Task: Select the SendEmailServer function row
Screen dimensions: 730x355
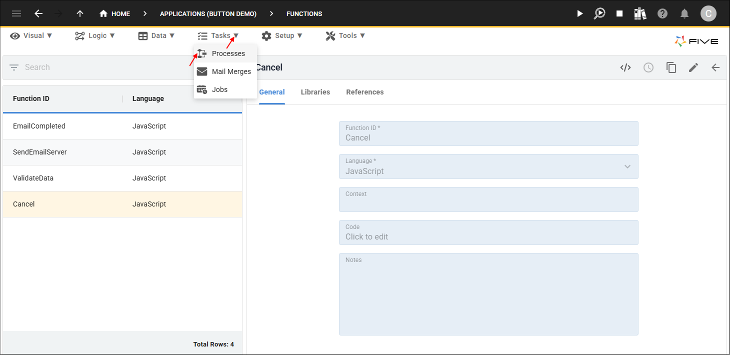Action: coord(122,152)
